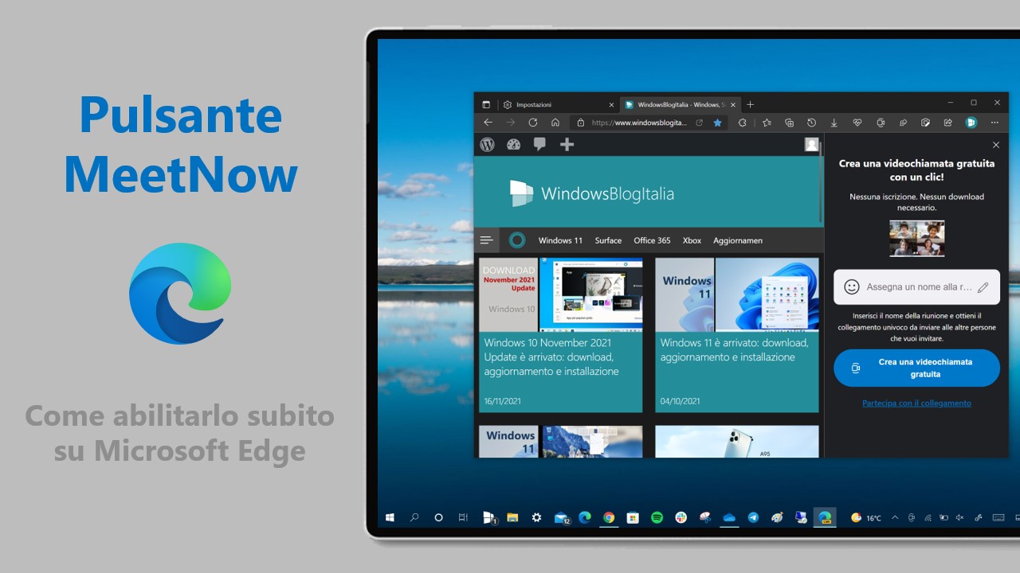The image size is (1020, 573).
Task: Add new content with the admin plus icon
Action: (x=567, y=144)
